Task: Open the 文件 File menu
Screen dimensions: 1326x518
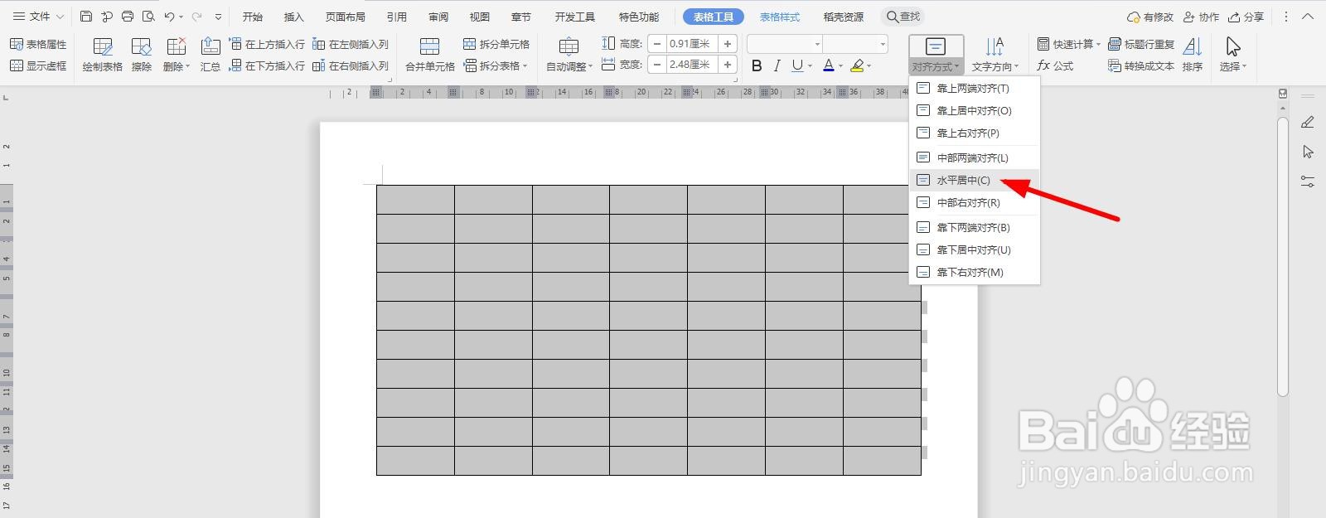Action: [x=38, y=17]
